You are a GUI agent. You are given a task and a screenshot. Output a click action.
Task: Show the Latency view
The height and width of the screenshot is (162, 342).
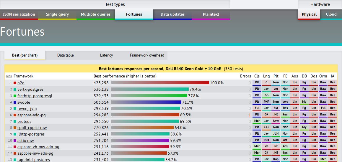pos(106,55)
